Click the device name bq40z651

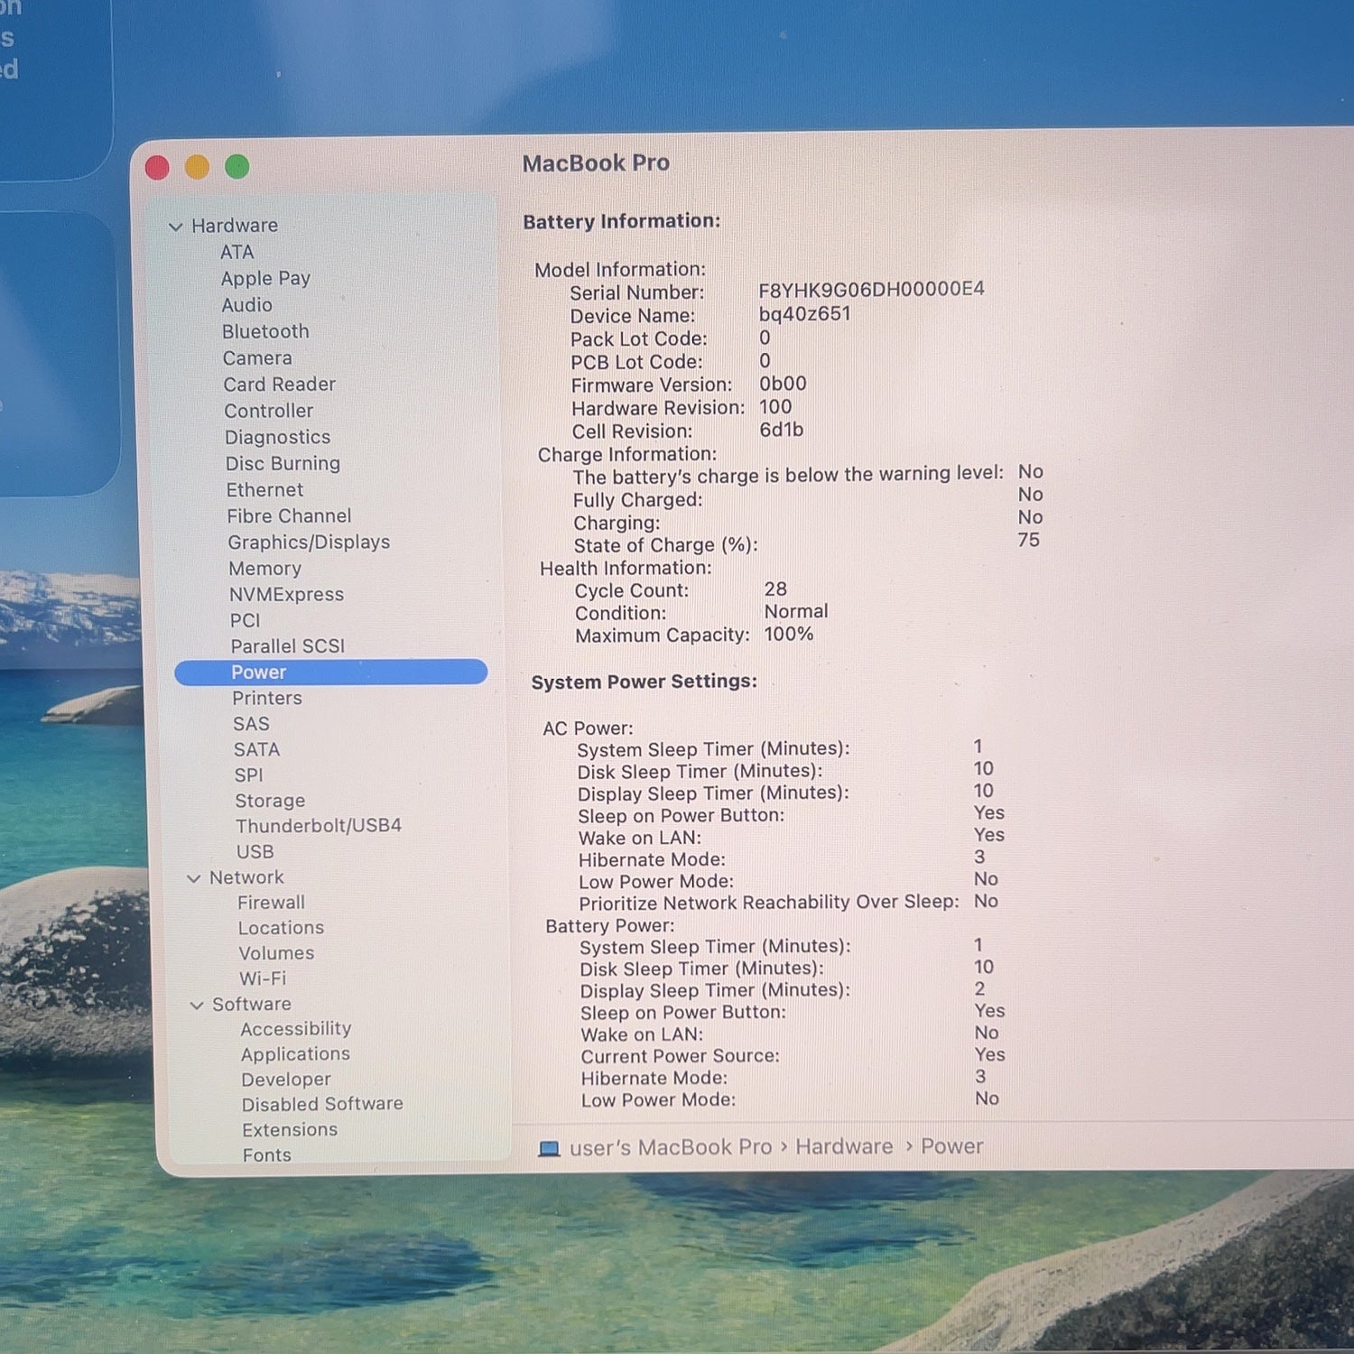click(805, 314)
